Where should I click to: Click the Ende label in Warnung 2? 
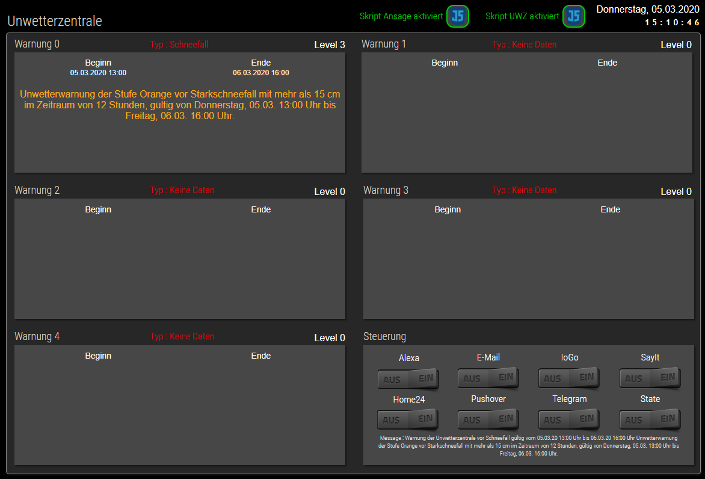[x=261, y=209]
